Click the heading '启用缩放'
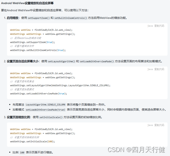This screenshot has height=156, width=170. tap(13, 18)
